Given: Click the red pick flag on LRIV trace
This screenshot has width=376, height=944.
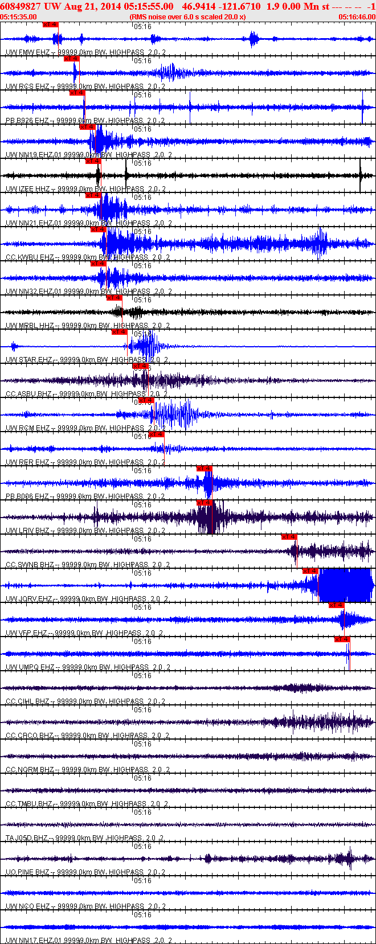Looking at the screenshot, I should pyautogui.click(x=205, y=503).
